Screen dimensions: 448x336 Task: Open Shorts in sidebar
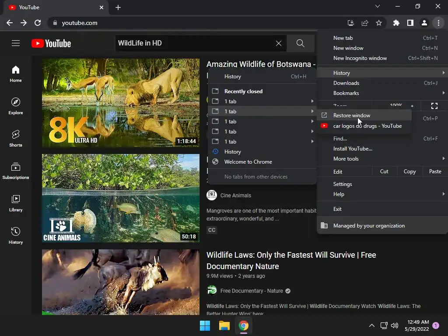(16, 138)
